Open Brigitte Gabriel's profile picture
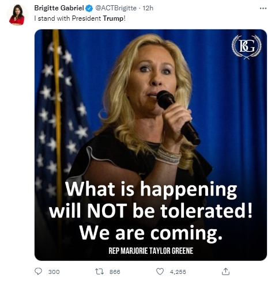This screenshot has width=275, height=282. tap(17, 15)
